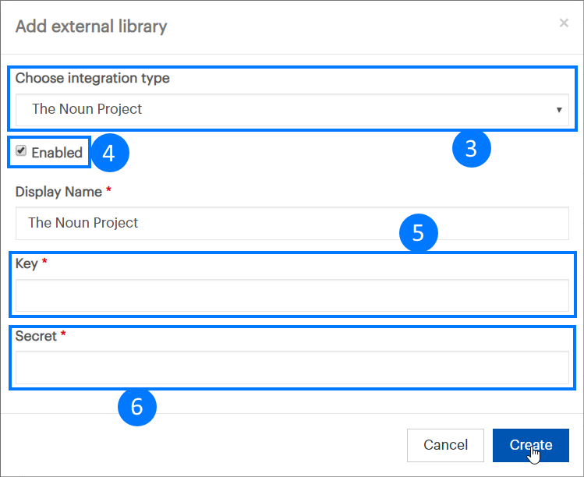Image resolution: width=584 pixels, height=477 pixels.
Task: Click the Key field label
Action: (27, 263)
